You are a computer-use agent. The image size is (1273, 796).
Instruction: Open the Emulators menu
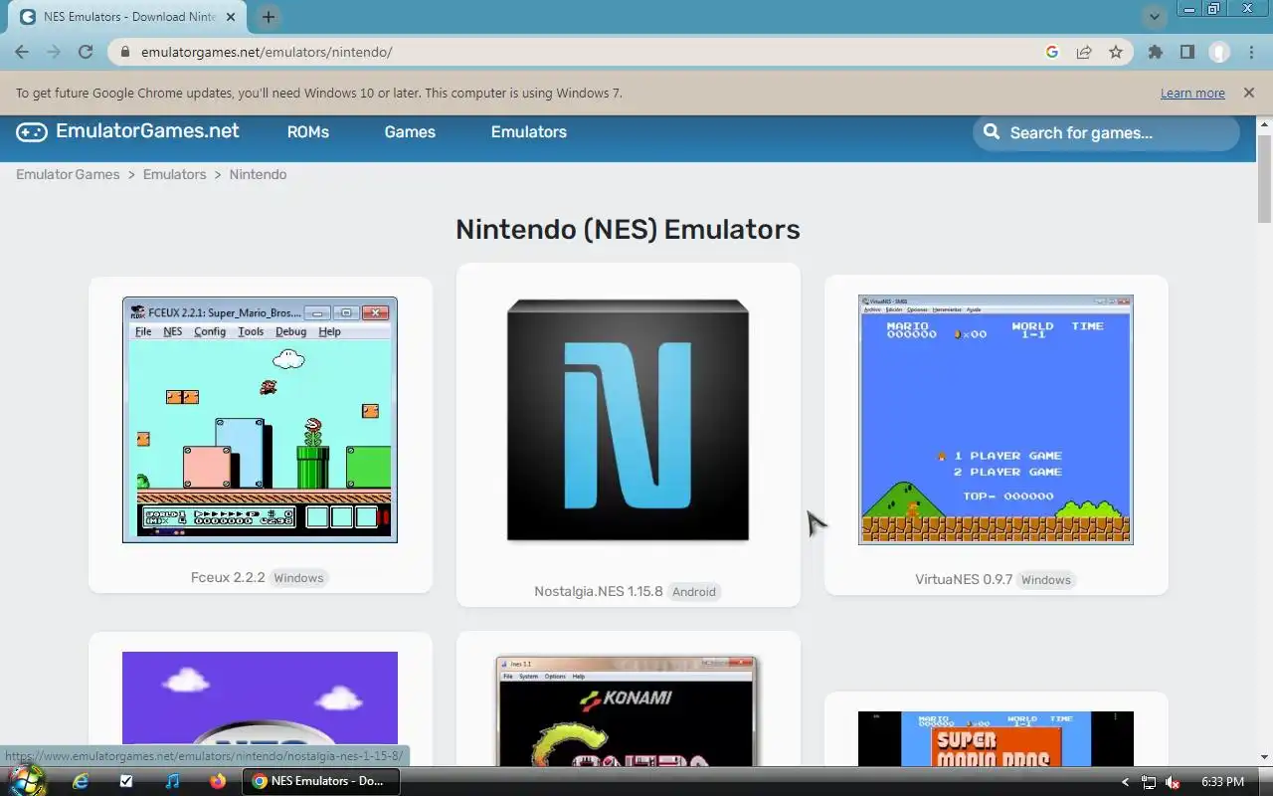coord(529,131)
